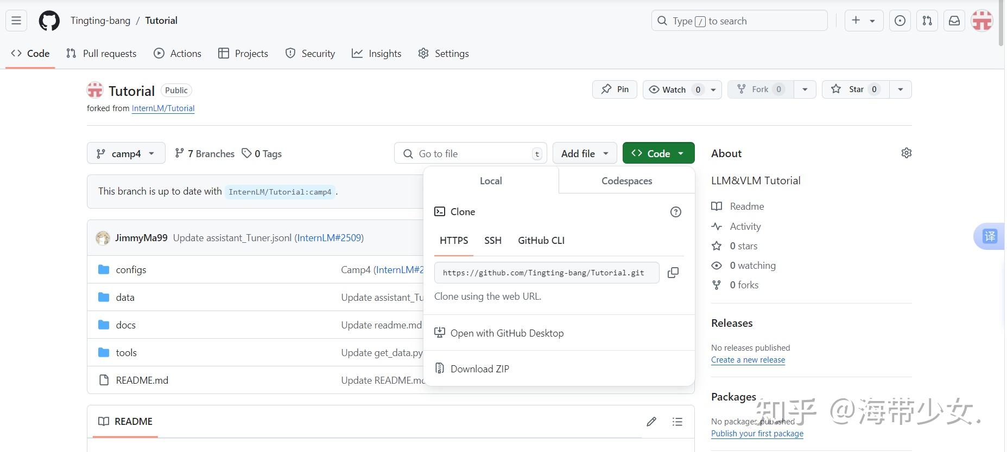Select the SSH clone tab

coord(492,241)
